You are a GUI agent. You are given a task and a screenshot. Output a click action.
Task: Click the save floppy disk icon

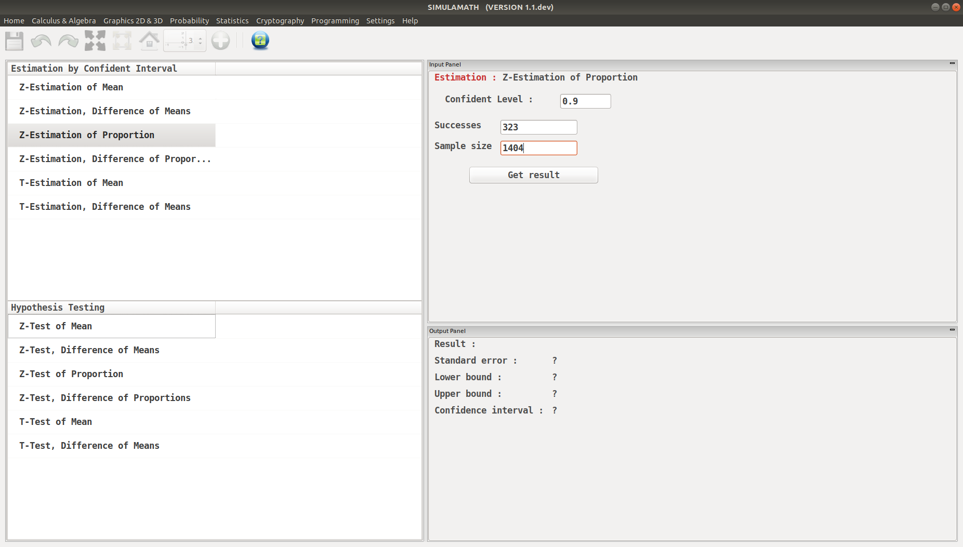(15, 41)
